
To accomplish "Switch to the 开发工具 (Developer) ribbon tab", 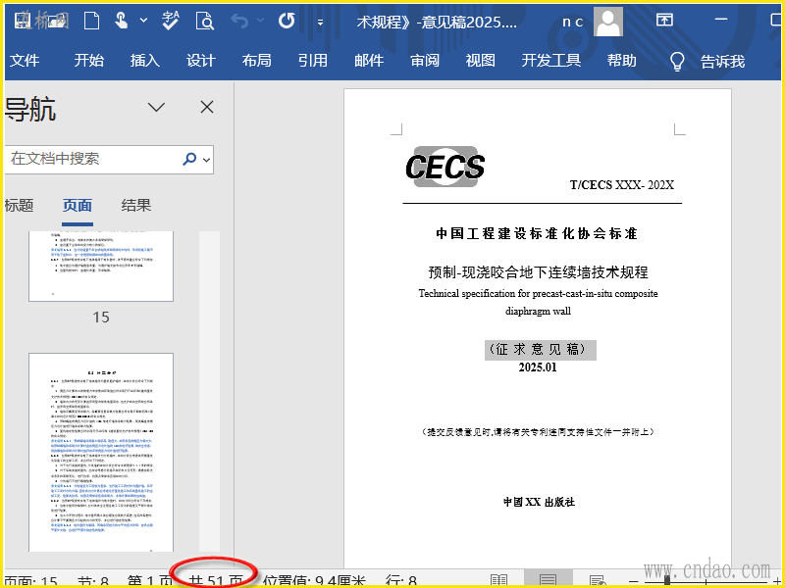I will click(x=551, y=61).
